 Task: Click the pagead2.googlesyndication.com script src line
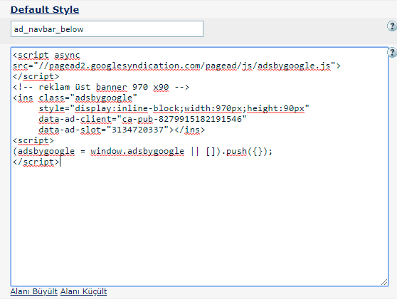pos(176,66)
